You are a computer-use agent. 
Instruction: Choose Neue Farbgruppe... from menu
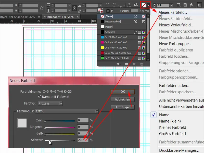click(x=175, y=44)
